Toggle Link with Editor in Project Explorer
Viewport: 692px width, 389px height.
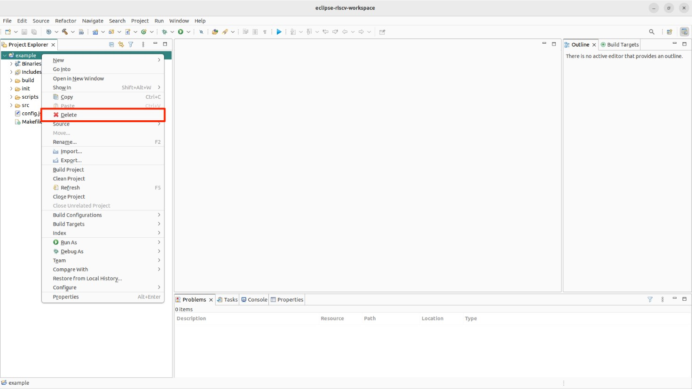click(121, 44)
